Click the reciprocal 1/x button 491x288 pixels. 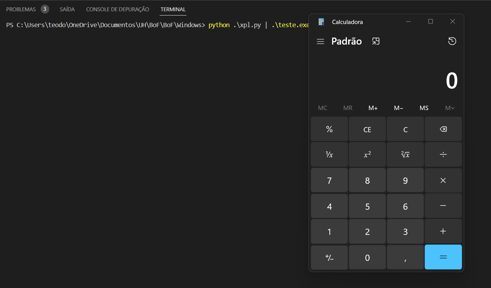pos(329,155)
